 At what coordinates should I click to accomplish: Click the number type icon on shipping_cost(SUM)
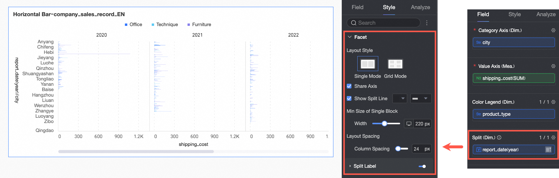[x=479, y=78]
